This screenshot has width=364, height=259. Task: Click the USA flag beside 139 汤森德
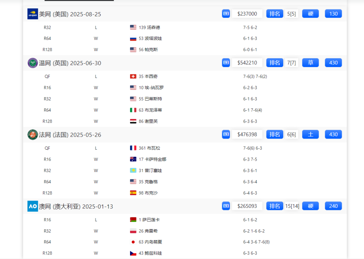133,27
